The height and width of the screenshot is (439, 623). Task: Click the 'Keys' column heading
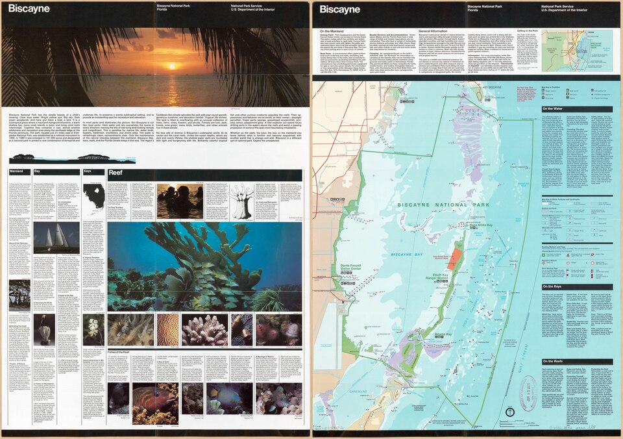pos(88,171)
